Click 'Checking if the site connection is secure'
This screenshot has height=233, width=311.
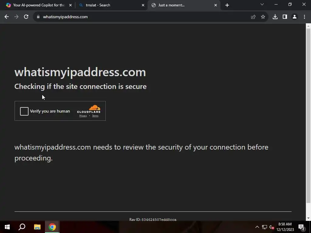pyautogui.click(x=80, y=86)
